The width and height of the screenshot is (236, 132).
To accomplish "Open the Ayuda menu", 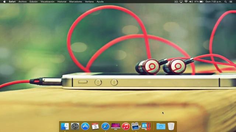I will tap(100, 1).
